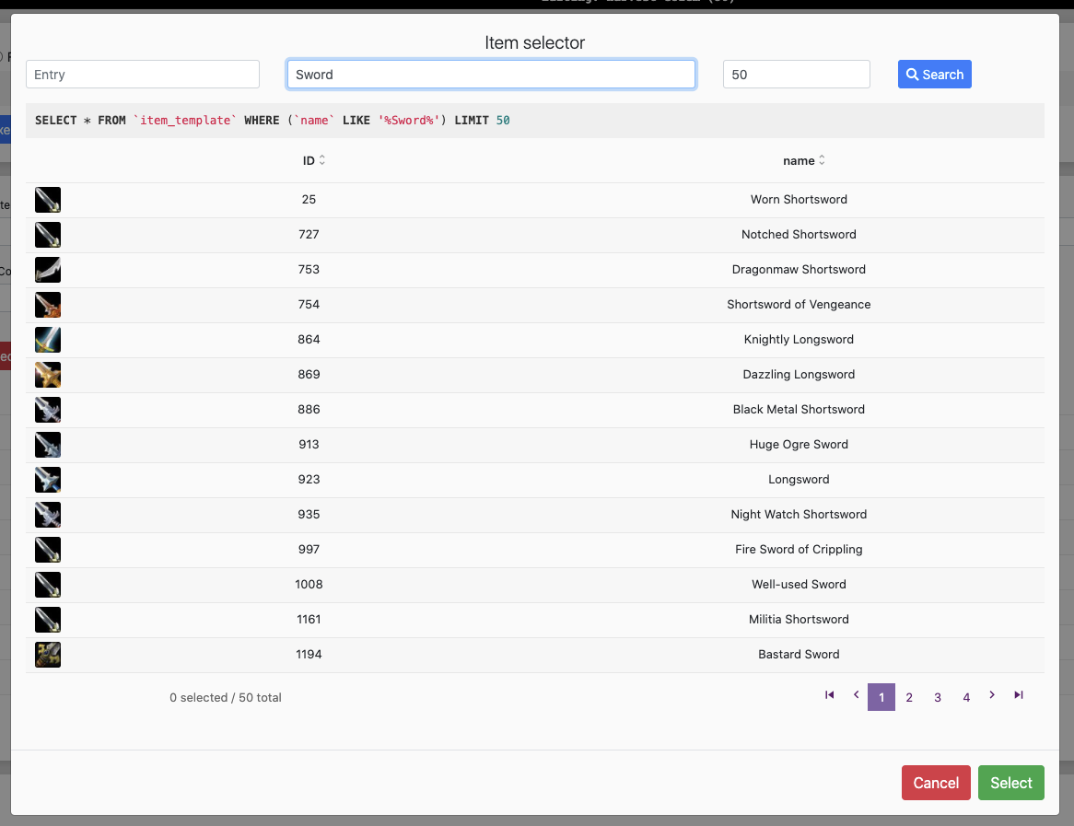1074x826 pixels.
Task: Click the Huge Ogre Sword icon
Action: 48,445
